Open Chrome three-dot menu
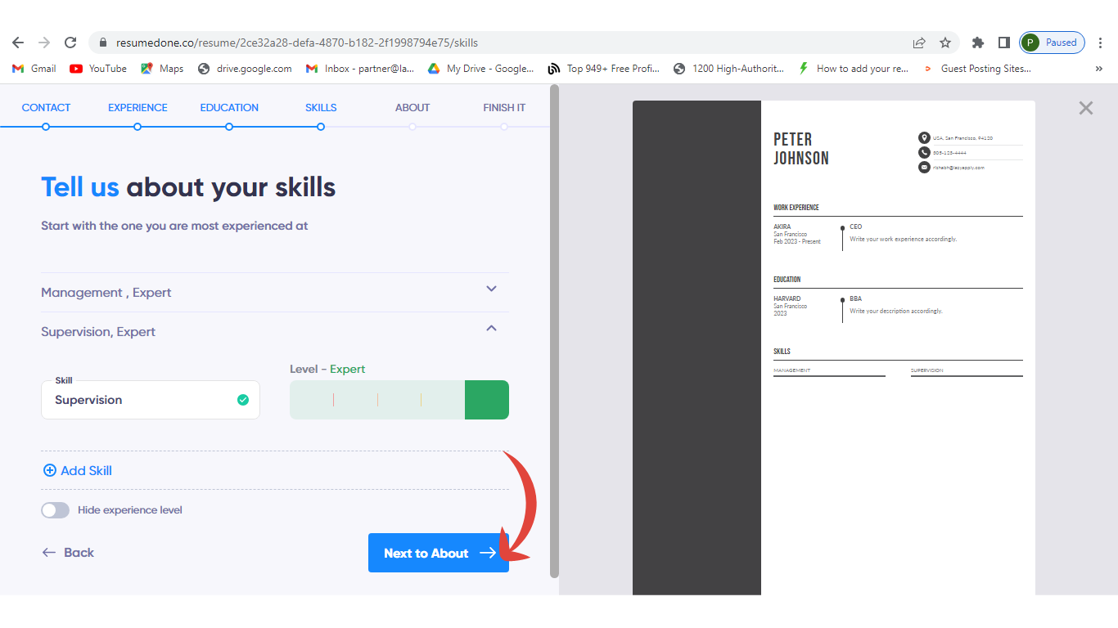This screenshot has width=1118, height=628. point(1100,43)
